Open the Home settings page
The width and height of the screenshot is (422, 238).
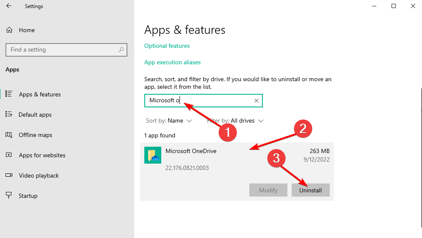27,30
